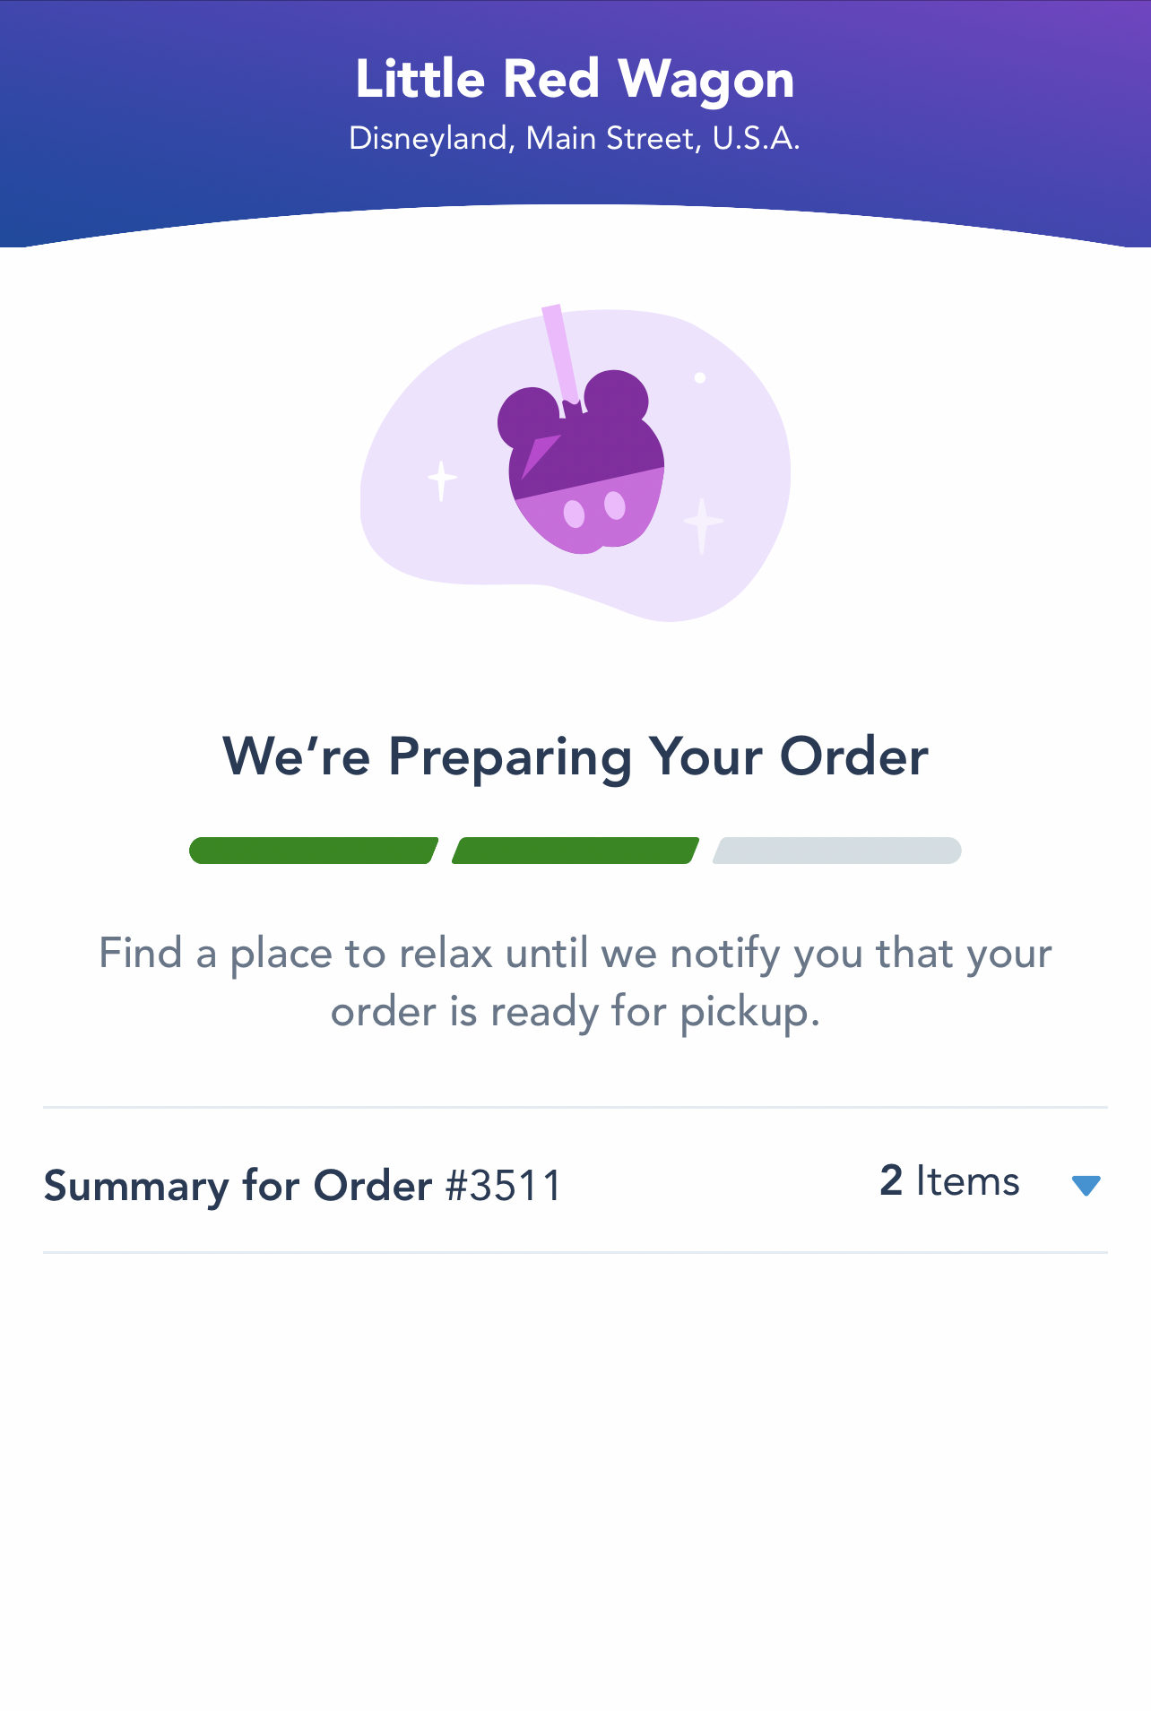Click the sparkle star left of the apple
This screenshot has width=1151, height=1711.
tap(441, 480)
